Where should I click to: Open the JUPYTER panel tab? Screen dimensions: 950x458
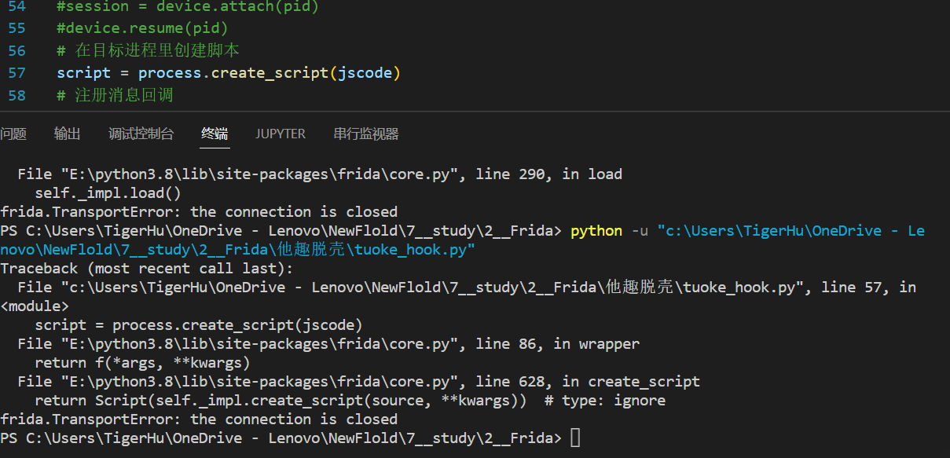pos(281,134)
